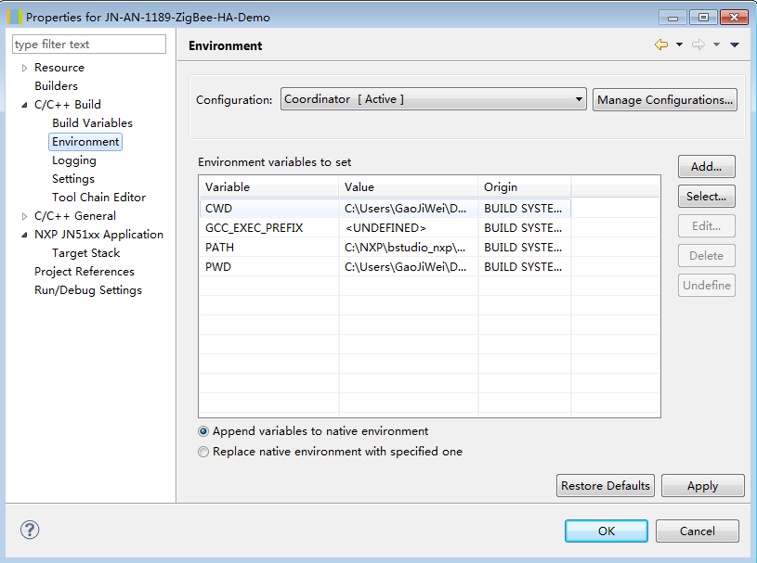Select Append variables to native environment

[203, 431]
